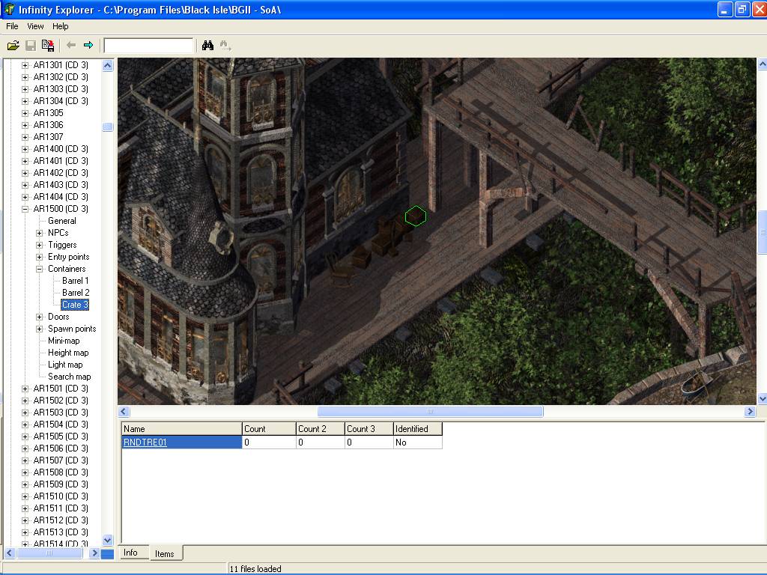Click the Infinity Explorer title bar icon
This screenshot has width=767, height=575.
tap(9, 9)
